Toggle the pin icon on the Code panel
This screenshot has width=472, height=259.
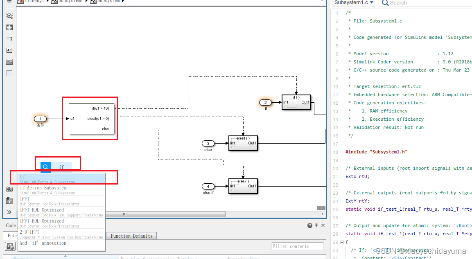pyautogui.click(x=316, y=225)
